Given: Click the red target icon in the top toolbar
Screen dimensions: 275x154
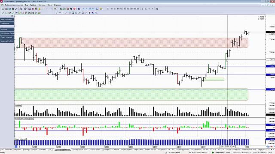Looking at the screenshot, I should pos(74,9).
